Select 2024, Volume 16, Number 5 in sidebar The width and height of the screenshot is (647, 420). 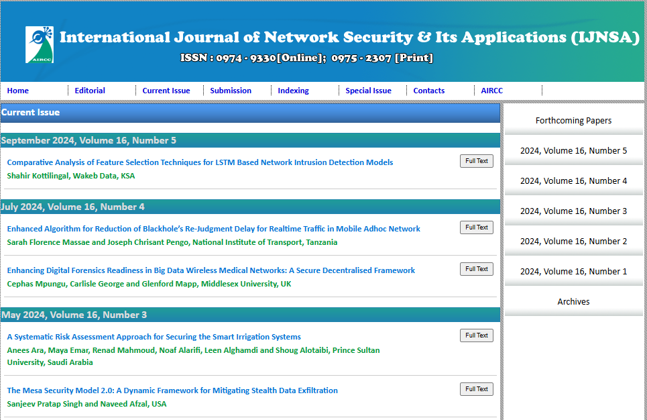573,151
